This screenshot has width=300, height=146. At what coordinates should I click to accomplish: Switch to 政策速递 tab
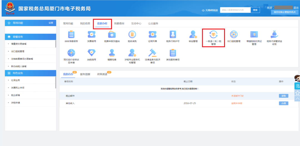click(x=102, y=74)
